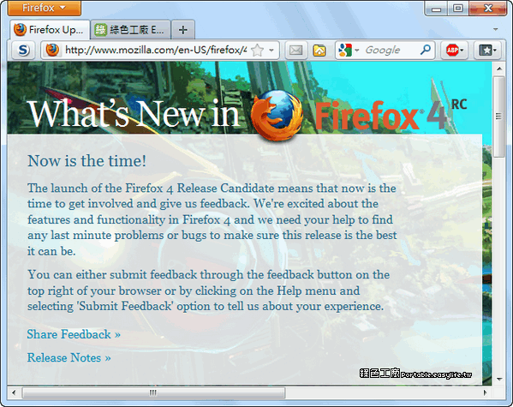The height and width of the screenshot is (407, 513).
Task: Click the Adblock Plus ABP icon
Action: (x=452, y=50)
